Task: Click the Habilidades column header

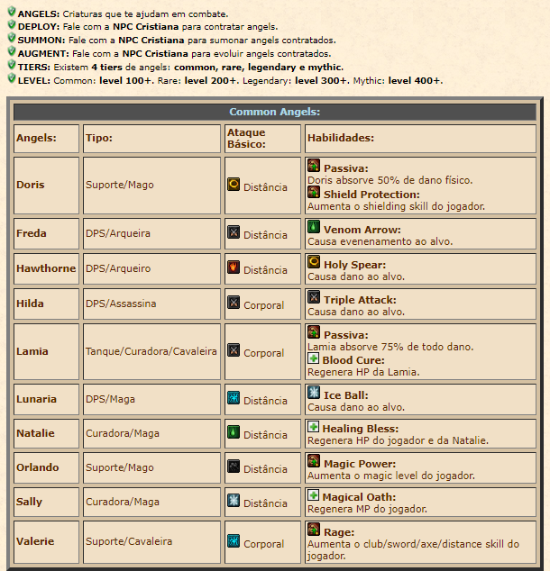Action: click(x=420, y=139)
